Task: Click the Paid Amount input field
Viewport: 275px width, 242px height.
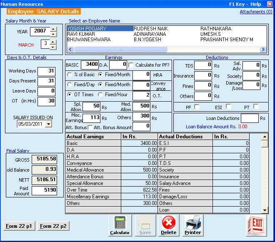Action: [x=44, y=191]
